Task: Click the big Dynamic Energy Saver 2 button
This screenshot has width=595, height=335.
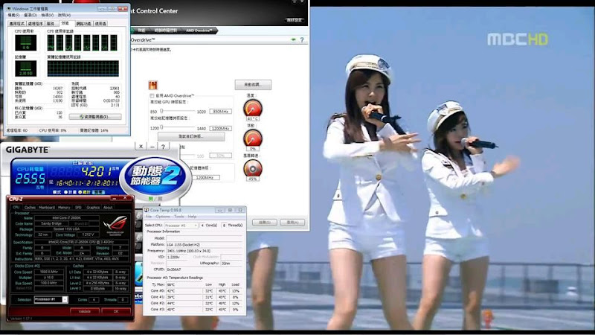Action: click(x=155, y=176)
